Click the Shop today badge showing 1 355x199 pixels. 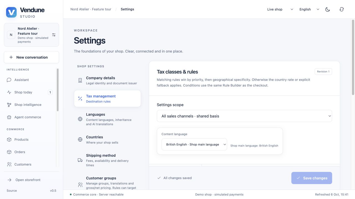pos(50,92)
